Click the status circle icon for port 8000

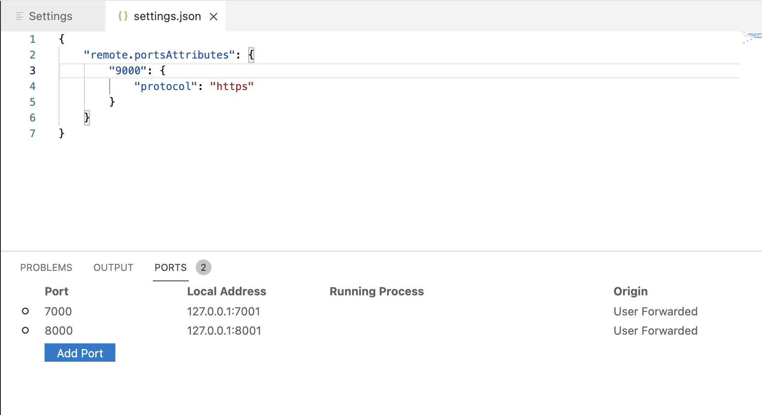(x=25, y=330)
